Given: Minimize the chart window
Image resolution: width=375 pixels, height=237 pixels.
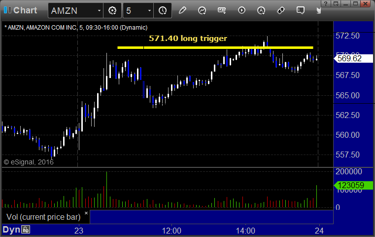Looking at the screenshot, I should (345, 3).
